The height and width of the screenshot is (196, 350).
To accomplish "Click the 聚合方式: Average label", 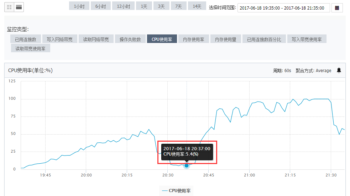I will 313,71.
